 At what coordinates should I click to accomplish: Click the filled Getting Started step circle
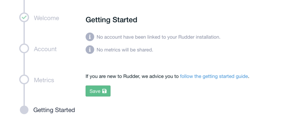coord(24,110)
